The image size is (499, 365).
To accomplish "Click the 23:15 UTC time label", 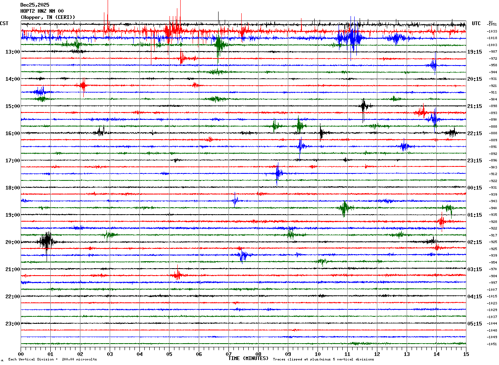I will [475, 161].
